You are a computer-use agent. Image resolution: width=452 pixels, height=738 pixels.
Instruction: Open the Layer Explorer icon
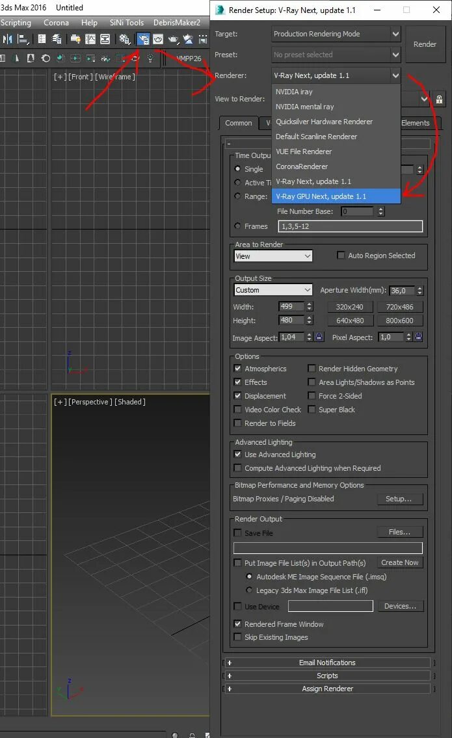57,39
